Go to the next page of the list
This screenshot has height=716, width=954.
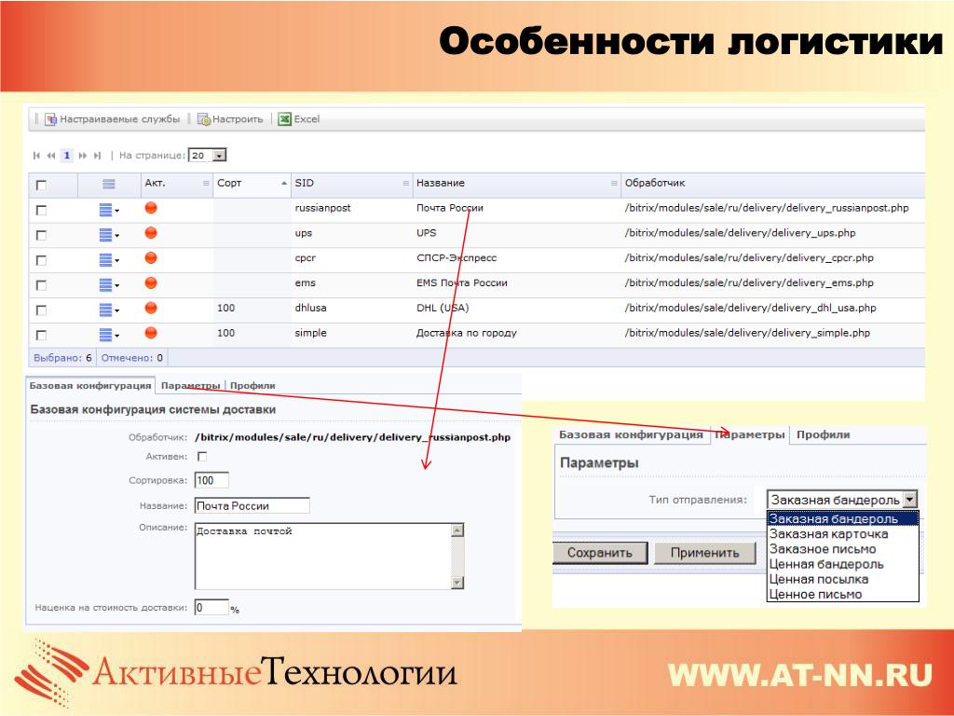coord(82,156)
